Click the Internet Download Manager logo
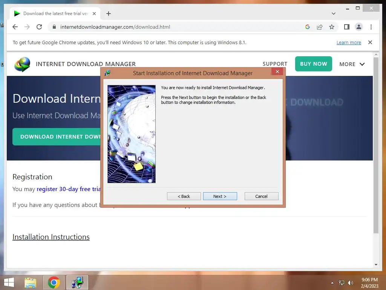386x290 pixels. coord(22,64)
